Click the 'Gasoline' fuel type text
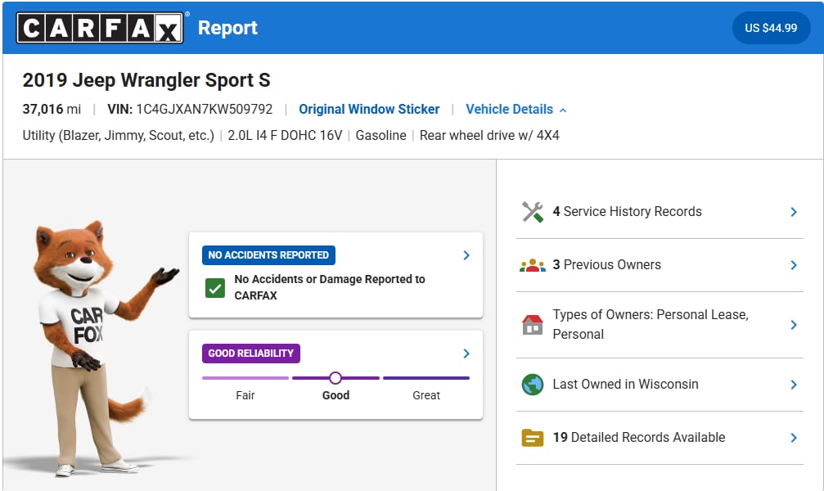 point(381,135)
